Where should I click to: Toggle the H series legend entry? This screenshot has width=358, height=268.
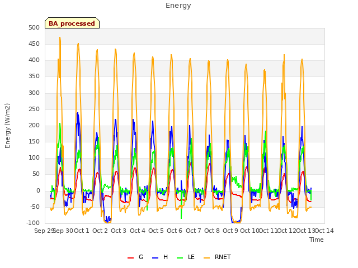click(x=160, y=257)
